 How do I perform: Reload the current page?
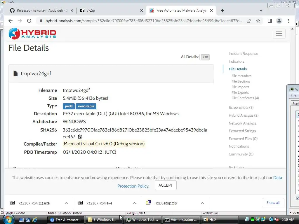tap(29, 21)
